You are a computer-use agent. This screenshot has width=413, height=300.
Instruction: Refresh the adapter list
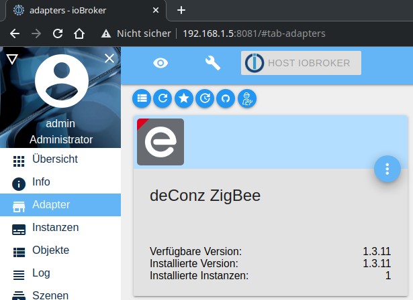click(x=162, y=98)
